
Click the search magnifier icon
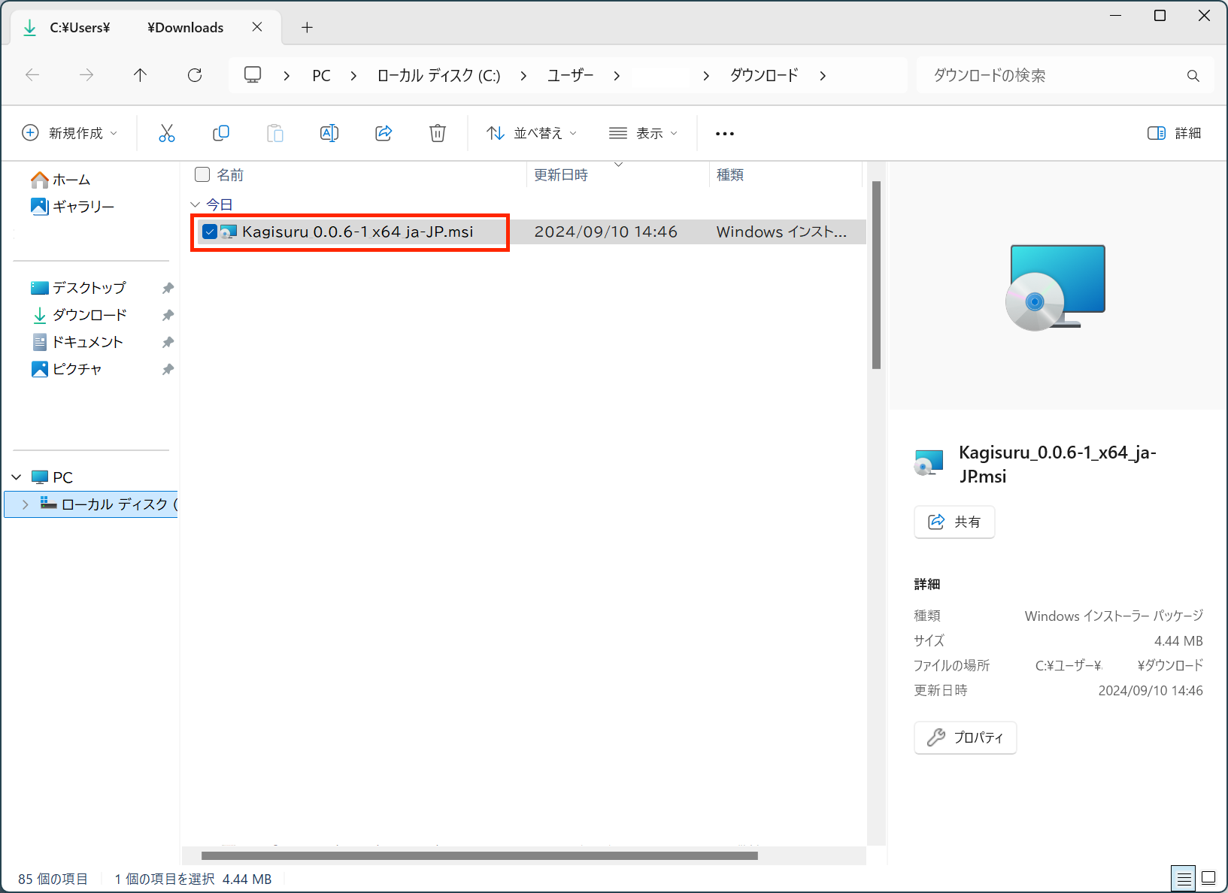tap(1193, 76)
